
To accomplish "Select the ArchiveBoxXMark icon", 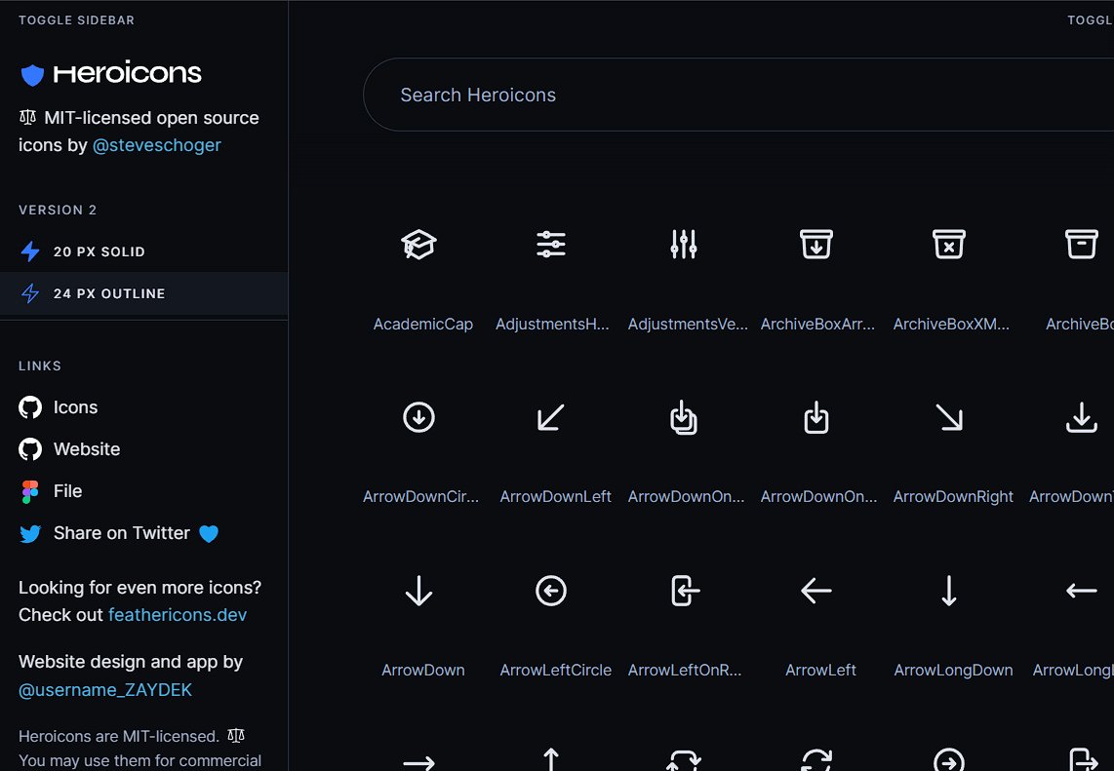I will pyautogui.click(x=949, y=245).
